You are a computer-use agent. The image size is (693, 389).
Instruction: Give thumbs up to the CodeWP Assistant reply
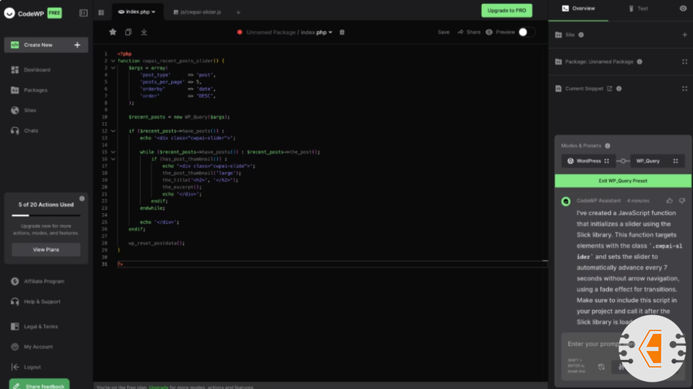pos(670,201)
